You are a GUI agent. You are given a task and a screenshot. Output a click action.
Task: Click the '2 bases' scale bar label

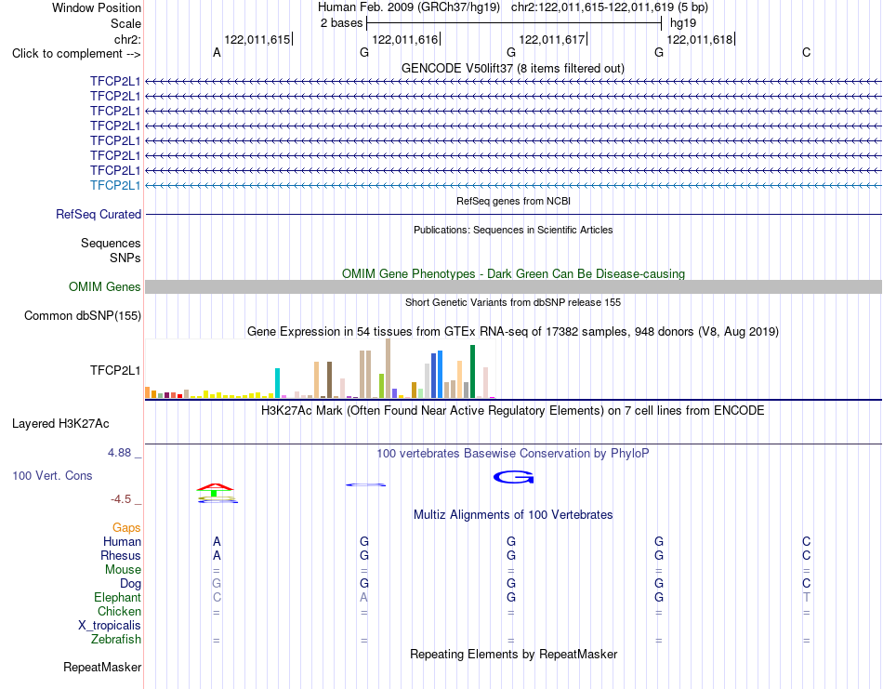pos(342,23)
